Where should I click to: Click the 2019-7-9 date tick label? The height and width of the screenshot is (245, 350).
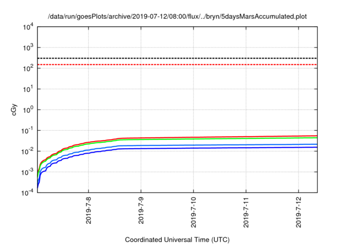[141, 210]
